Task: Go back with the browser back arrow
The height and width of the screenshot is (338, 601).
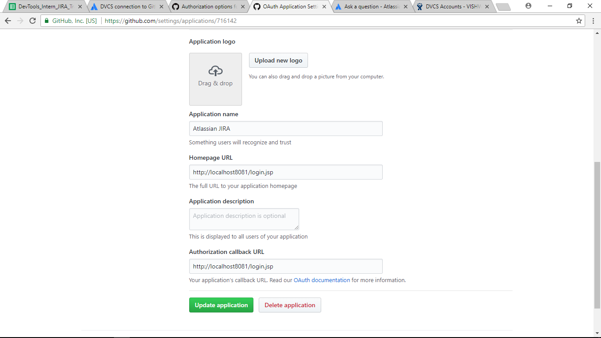Action: pos(8,21)
